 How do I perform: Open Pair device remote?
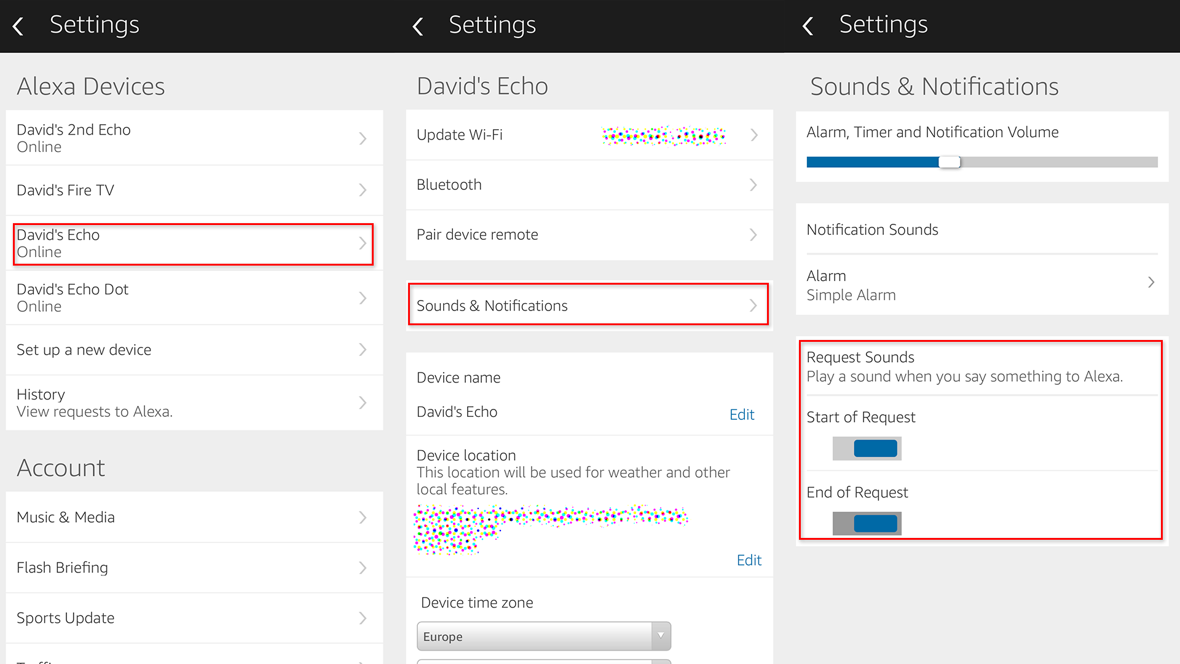tap(589, 235)
